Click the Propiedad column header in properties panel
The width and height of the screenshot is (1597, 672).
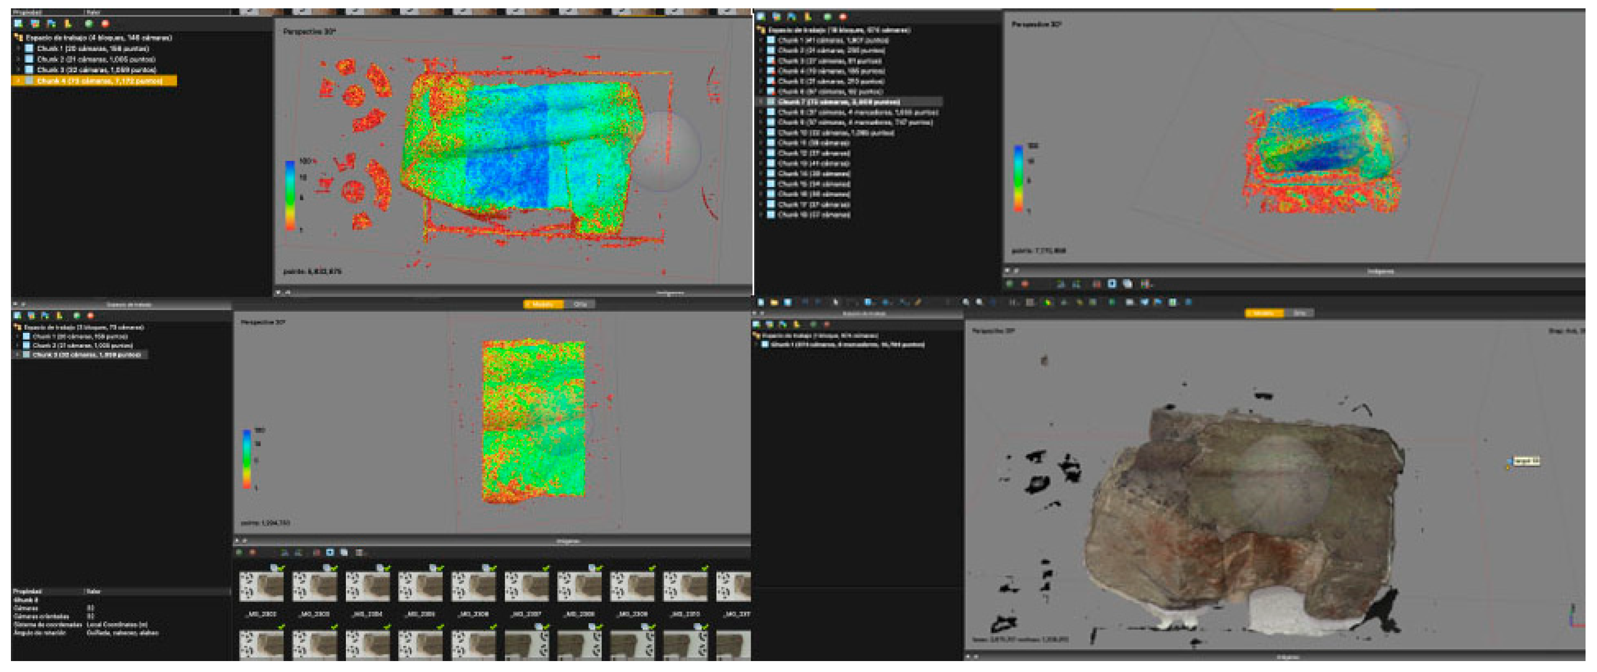click(27, 591)
